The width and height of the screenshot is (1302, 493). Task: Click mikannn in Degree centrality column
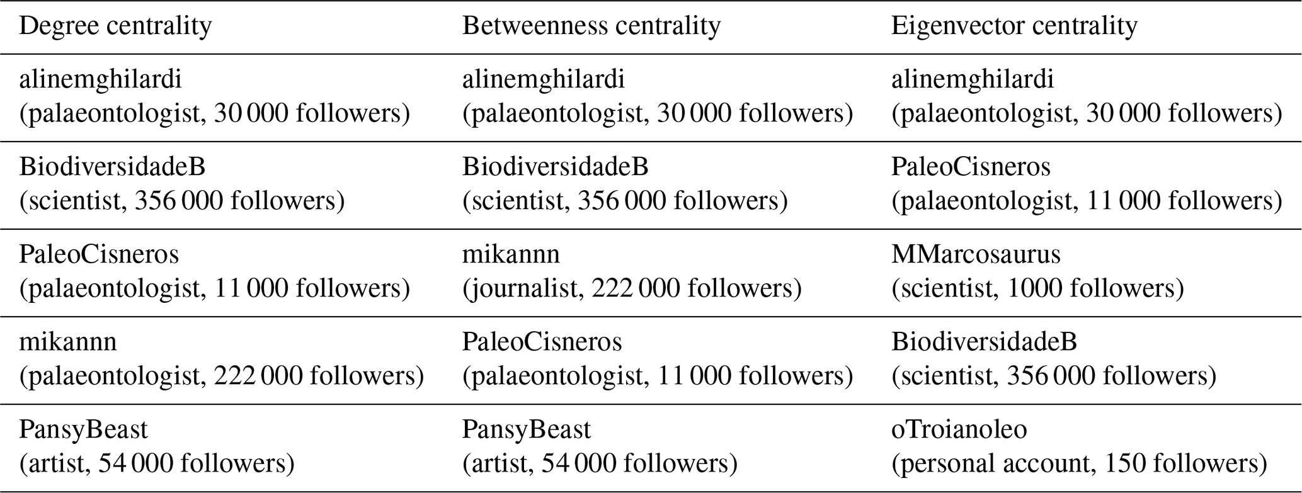pos(68,342)
